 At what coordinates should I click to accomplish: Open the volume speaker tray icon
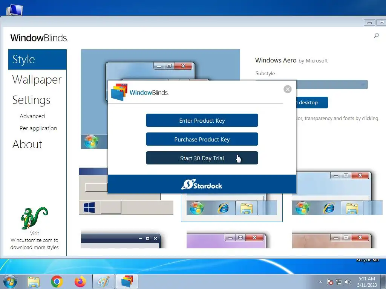(348, 282)
